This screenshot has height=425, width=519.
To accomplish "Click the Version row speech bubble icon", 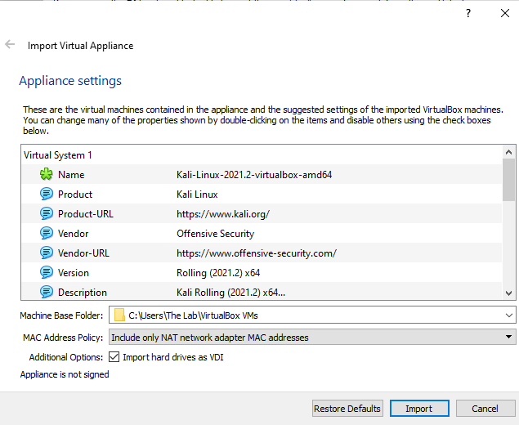I will click(47, 273).
